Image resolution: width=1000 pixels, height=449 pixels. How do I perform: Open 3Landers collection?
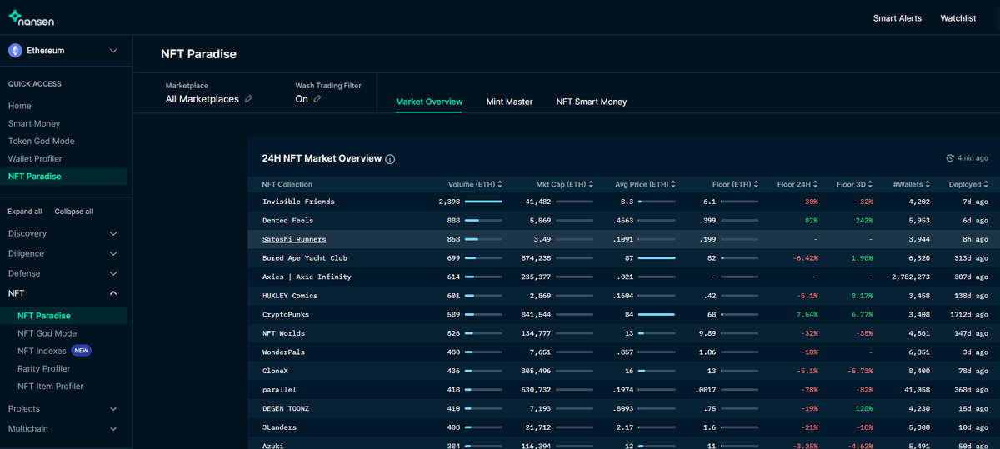pos(279,427)
